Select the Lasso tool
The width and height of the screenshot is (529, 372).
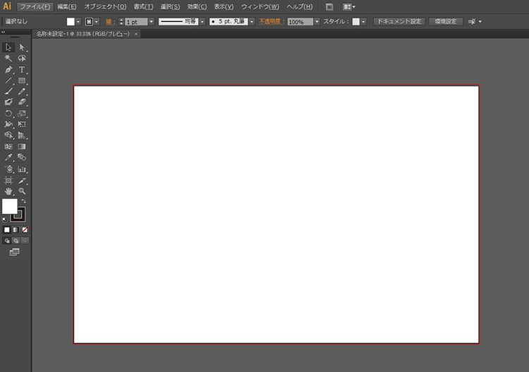22,59
